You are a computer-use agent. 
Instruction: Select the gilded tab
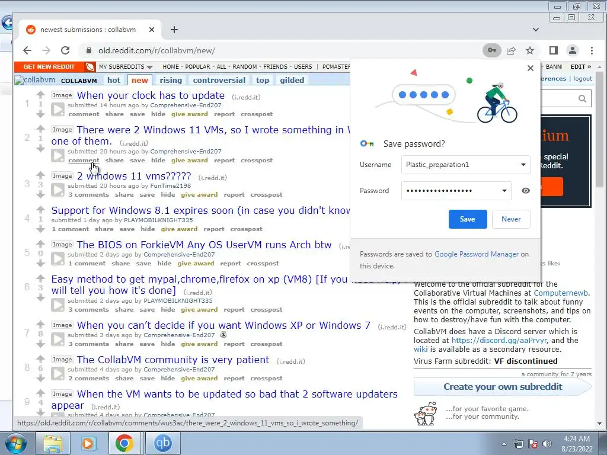click(292, 80)
